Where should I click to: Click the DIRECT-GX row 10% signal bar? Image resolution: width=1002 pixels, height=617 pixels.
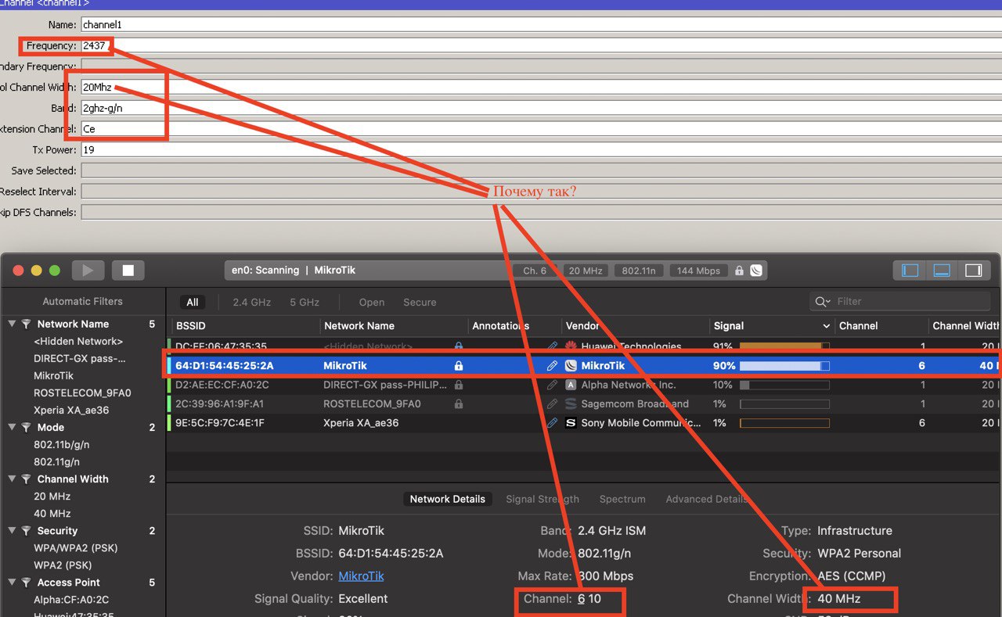coord(784,385)
